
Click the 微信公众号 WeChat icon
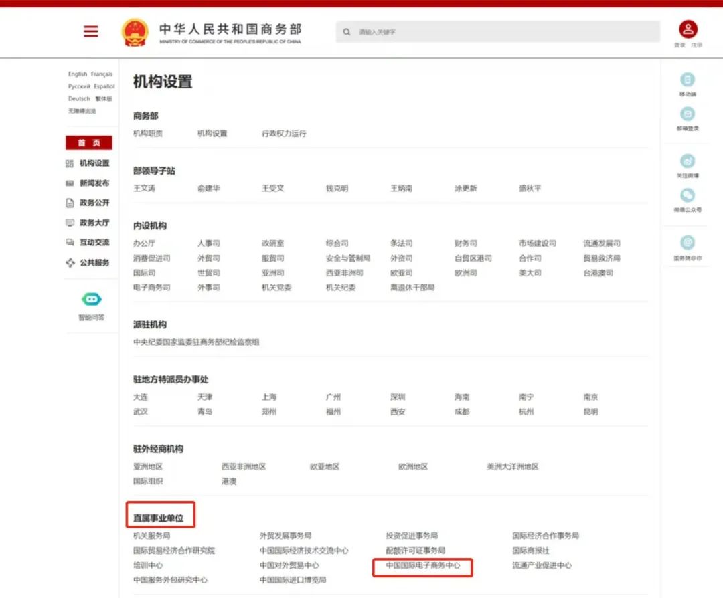(x=687, y=195)
